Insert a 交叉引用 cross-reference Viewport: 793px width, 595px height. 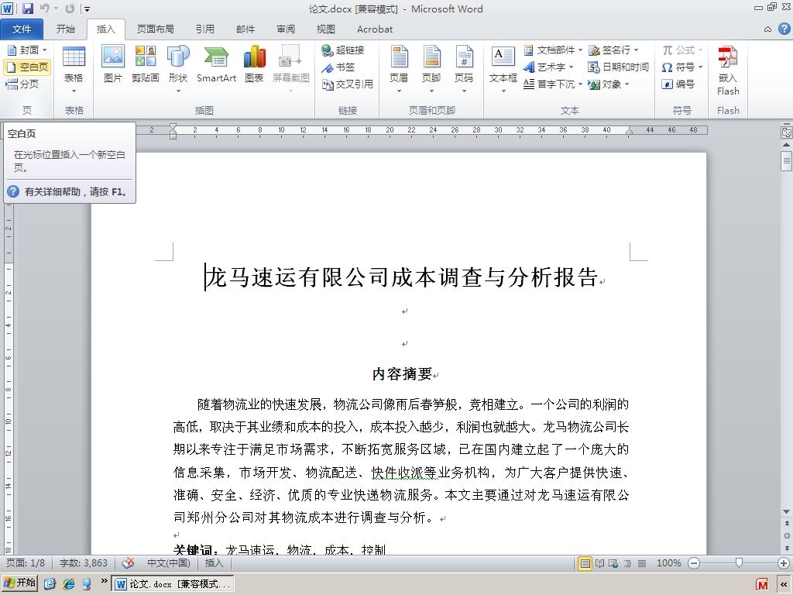(x=348, y=84)
